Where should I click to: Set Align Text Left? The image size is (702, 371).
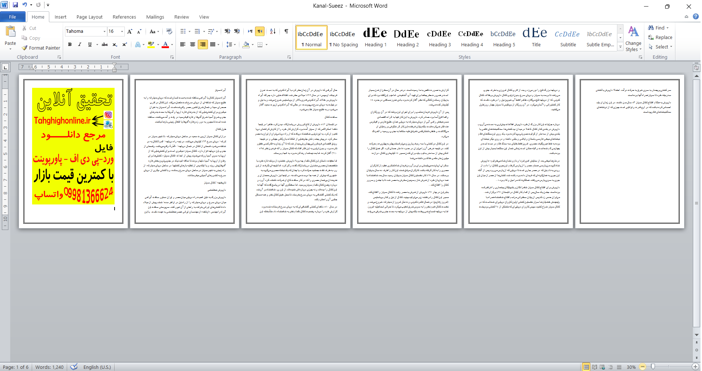tap(183, 44)
